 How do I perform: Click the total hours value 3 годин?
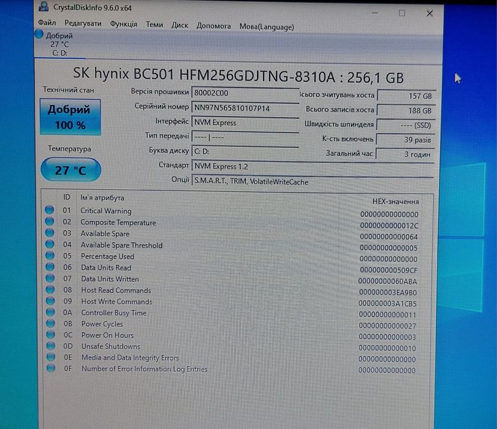tap(405, 154)
